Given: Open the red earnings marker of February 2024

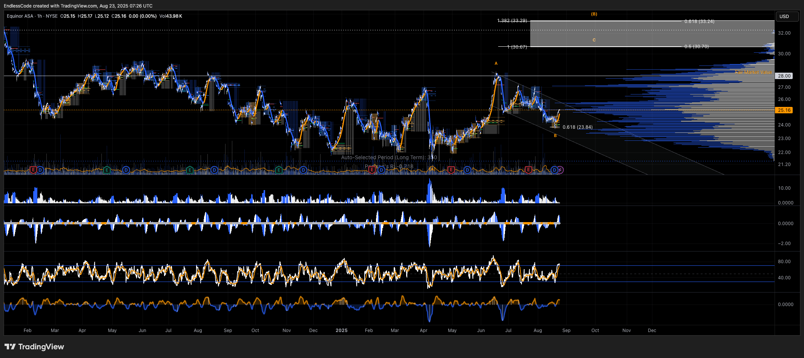Looking at the screenshot, I should click(x=33, y=170).
